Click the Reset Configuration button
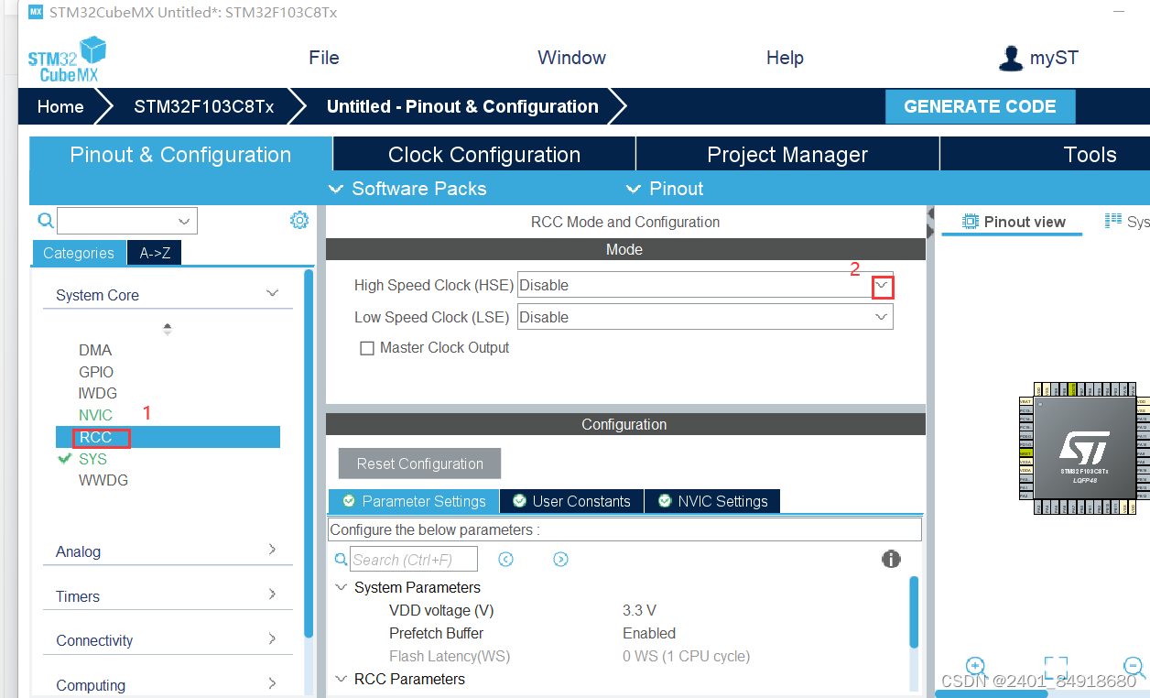 coord(419,464)
